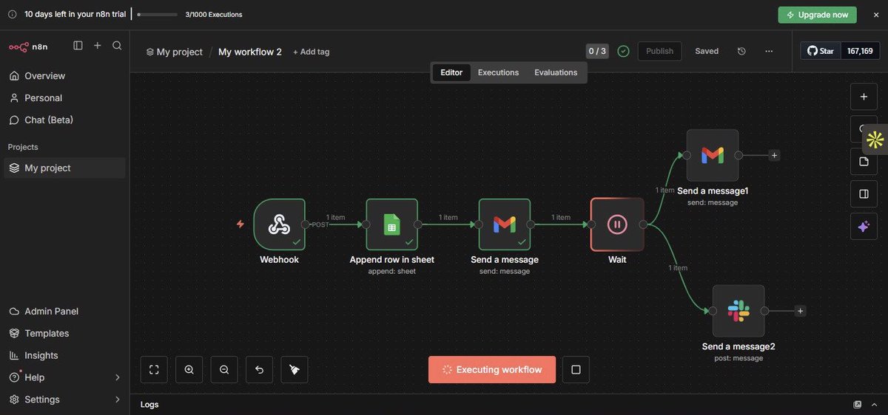Click the Projects section heading

click(x=23, y=147)
